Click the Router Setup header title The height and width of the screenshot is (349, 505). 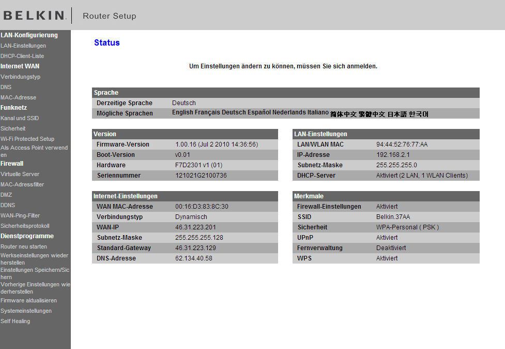110,16
